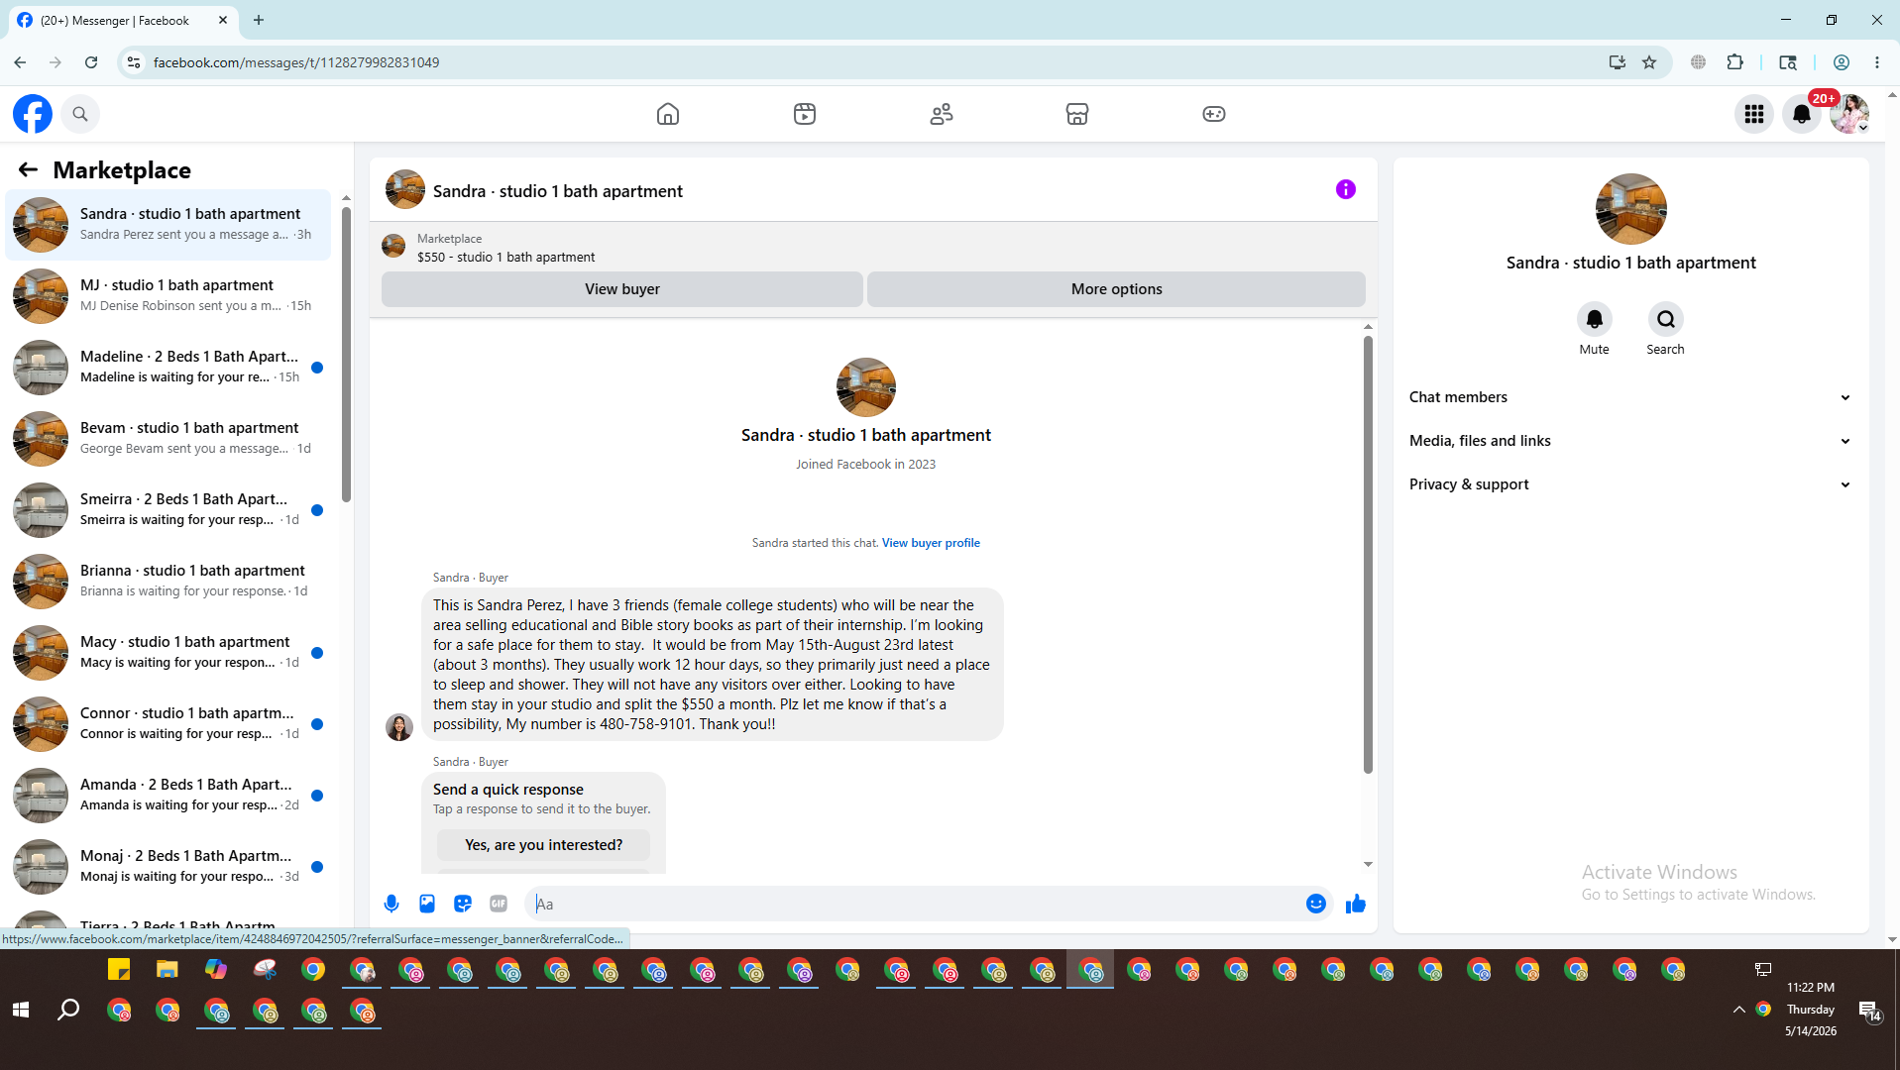View site information icon in address bar
The image size is (1900, 1070).
(x=134, y=62)
